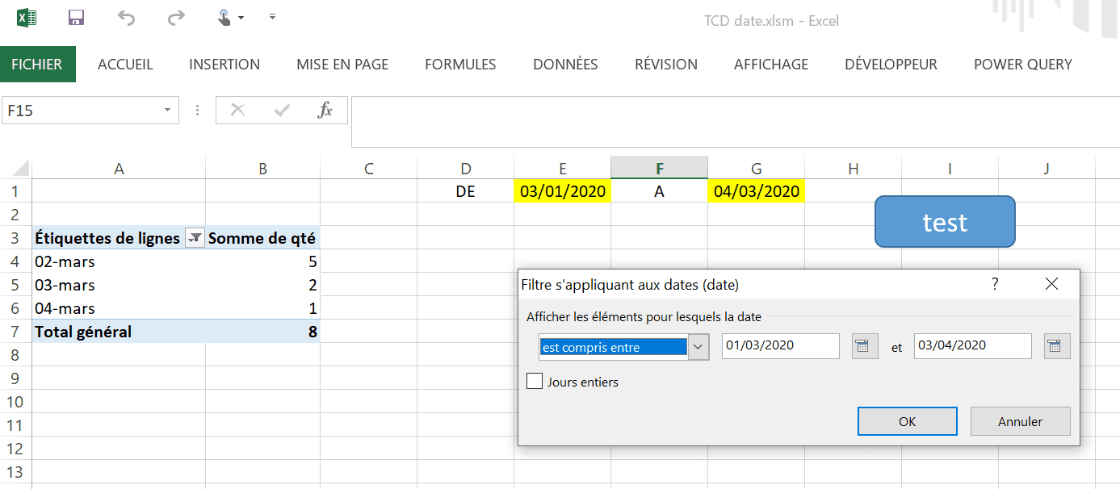Click the Redo arrow icon

[175, 18]
